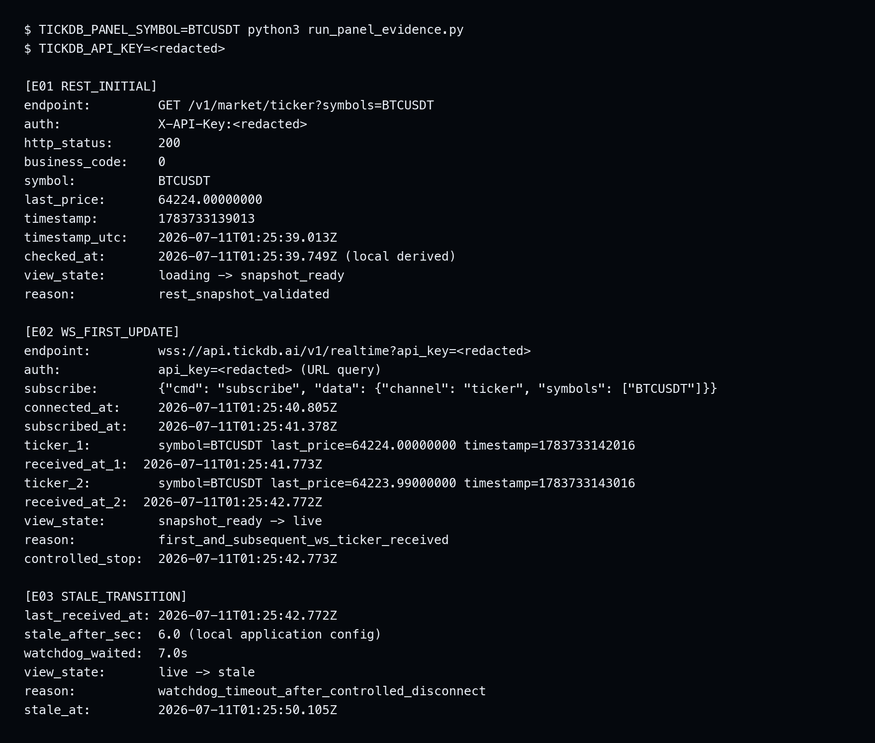This screenshot has height=743, width=875.
Task: Click the stale_at timestamp value
Action: coord(248,710)
